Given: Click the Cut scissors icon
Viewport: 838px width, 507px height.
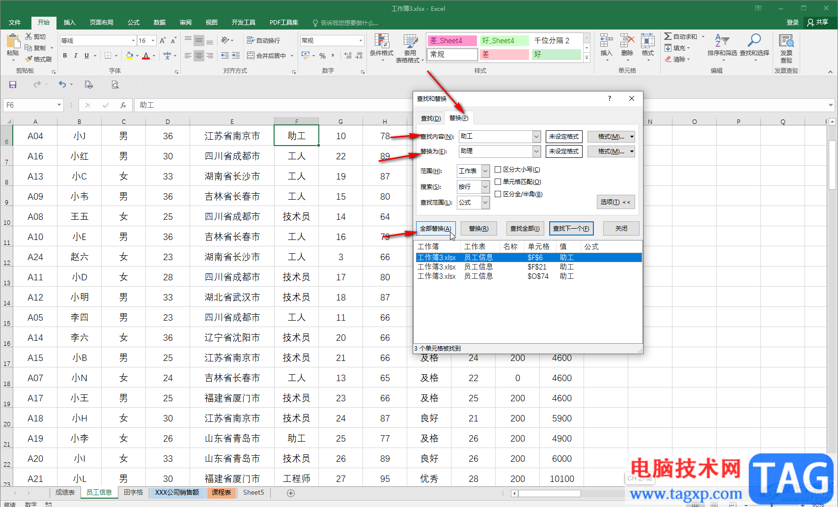Looking at the screenshot, I should coord(28,36).
